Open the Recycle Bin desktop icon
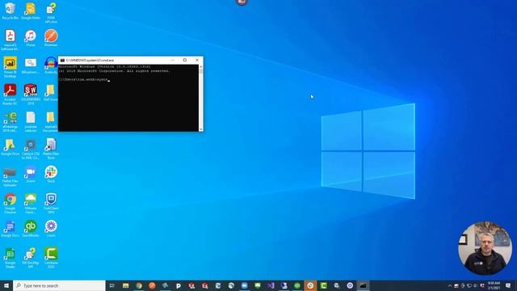Screen dimensions: 517x291 tap(11, 11)
